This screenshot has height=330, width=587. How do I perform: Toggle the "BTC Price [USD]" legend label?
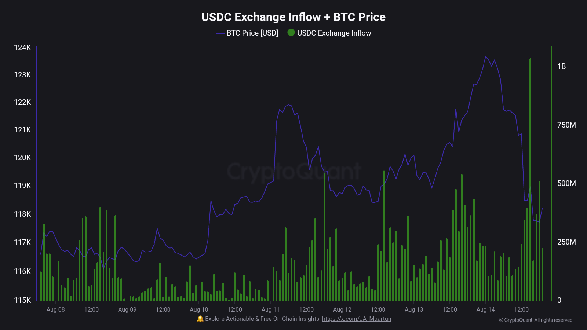point(252,33)
